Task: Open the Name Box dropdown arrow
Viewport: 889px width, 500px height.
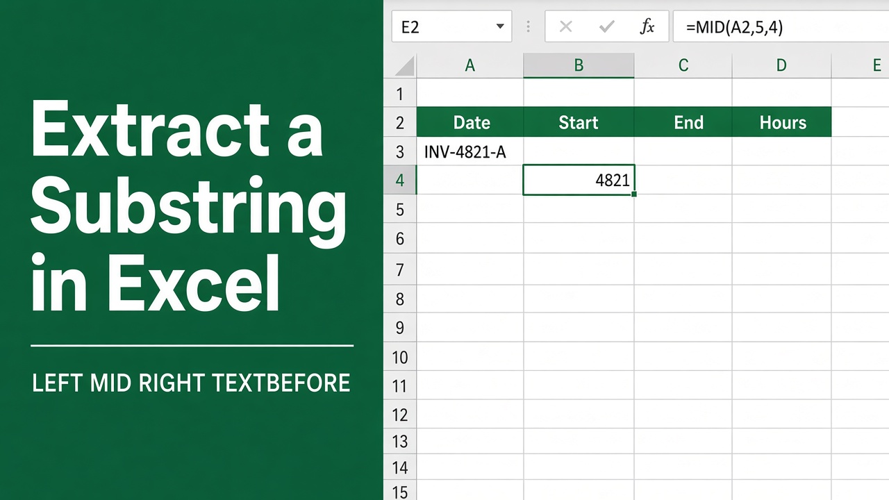Action: pyautogui.click(x=500, y=27)
